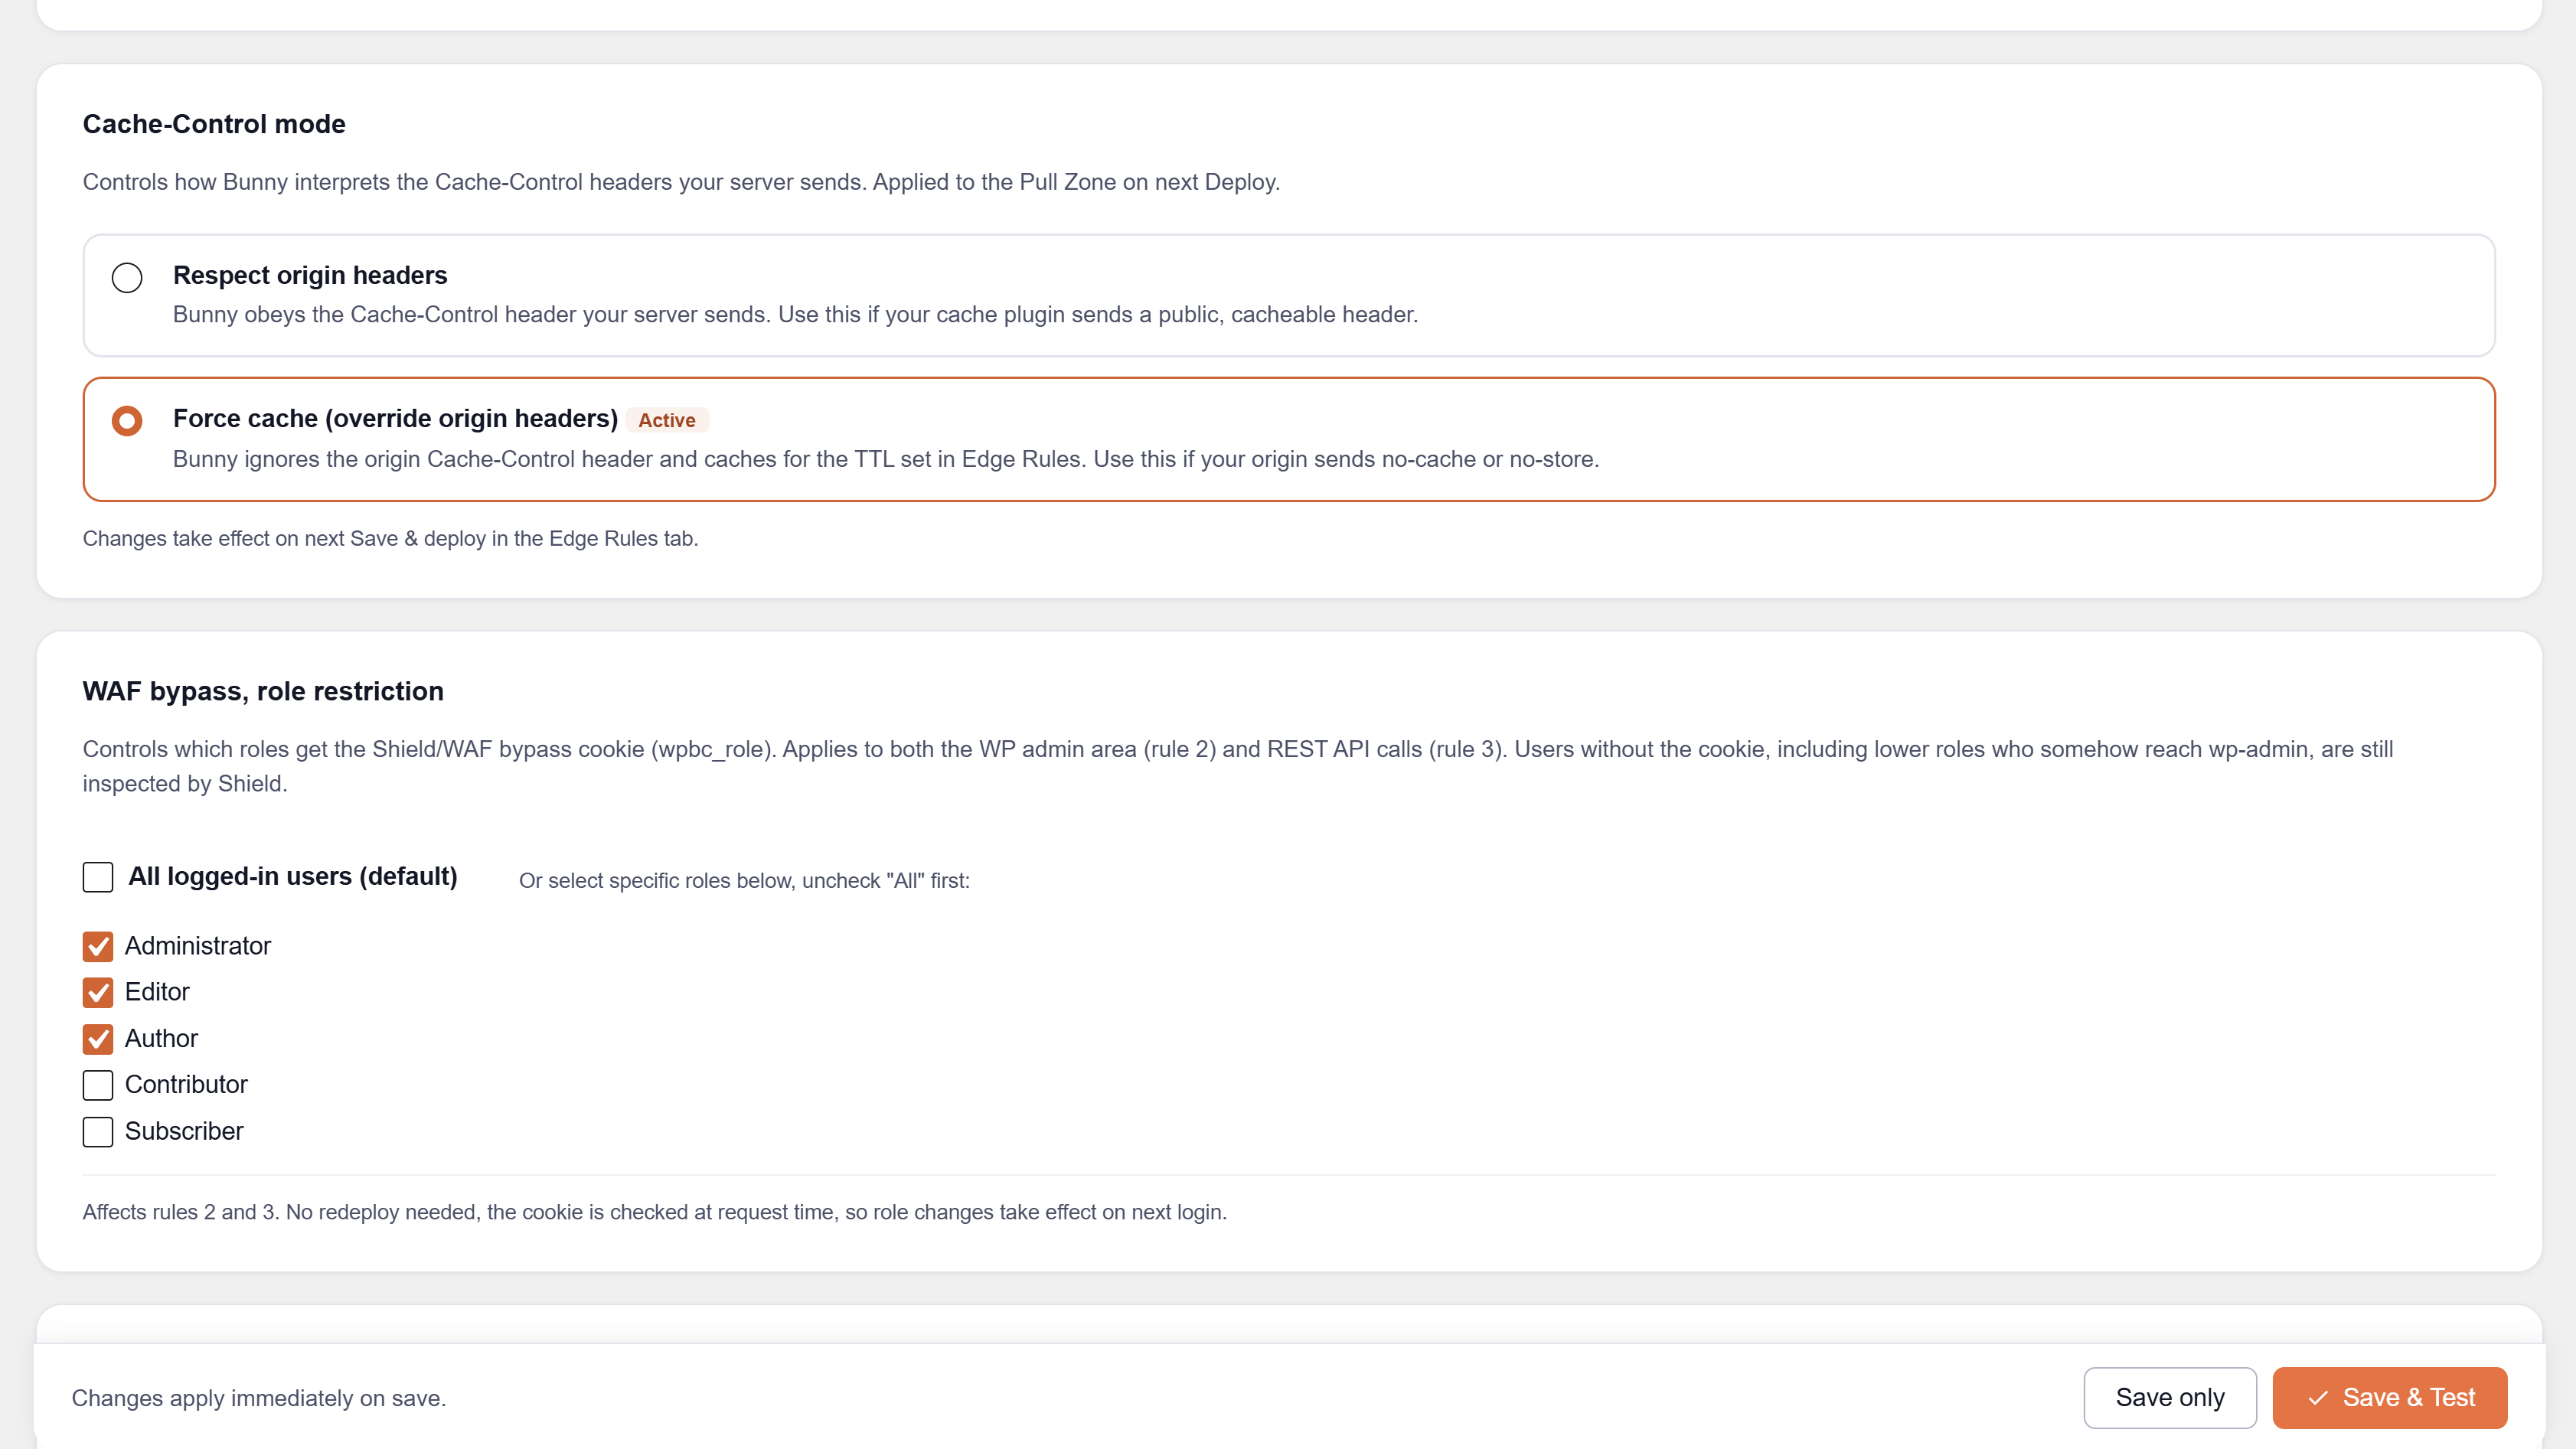Click the Save & Test button
Viewport: 2576px width, 1449px height.
pos(2390,1397)
